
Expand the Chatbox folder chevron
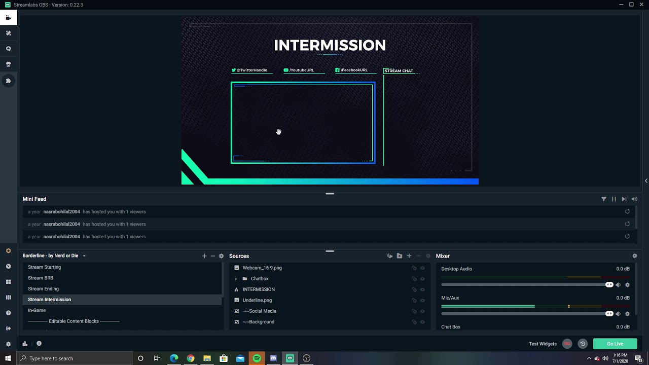[x=236, y=279]
